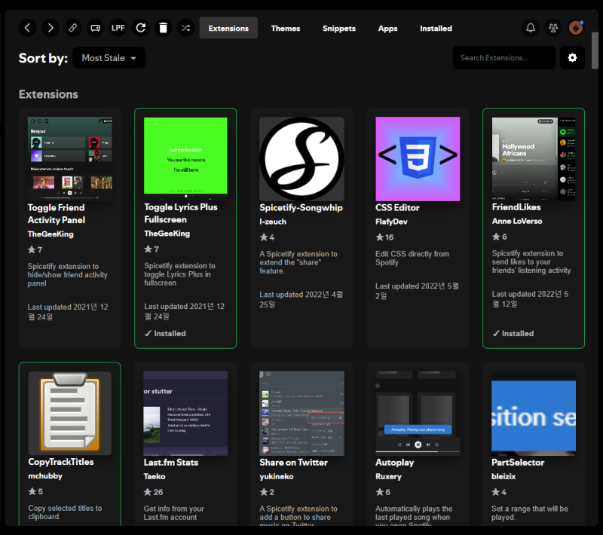Go to the Apps tab
Viewport: 603px width, 535px height.
pyautogui.click(x=387, y=29)
